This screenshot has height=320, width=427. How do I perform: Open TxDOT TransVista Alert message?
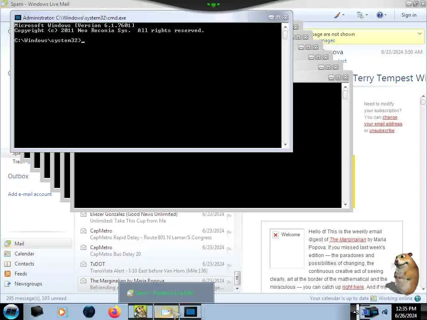pos(155,267)
